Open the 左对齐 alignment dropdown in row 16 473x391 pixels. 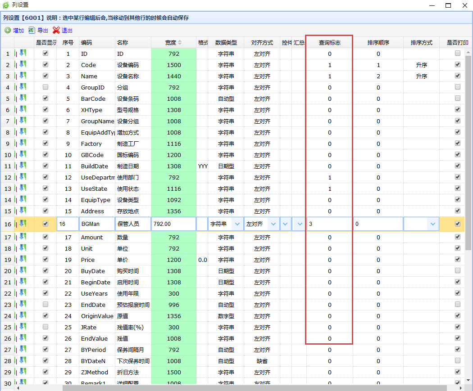[273, 224]
